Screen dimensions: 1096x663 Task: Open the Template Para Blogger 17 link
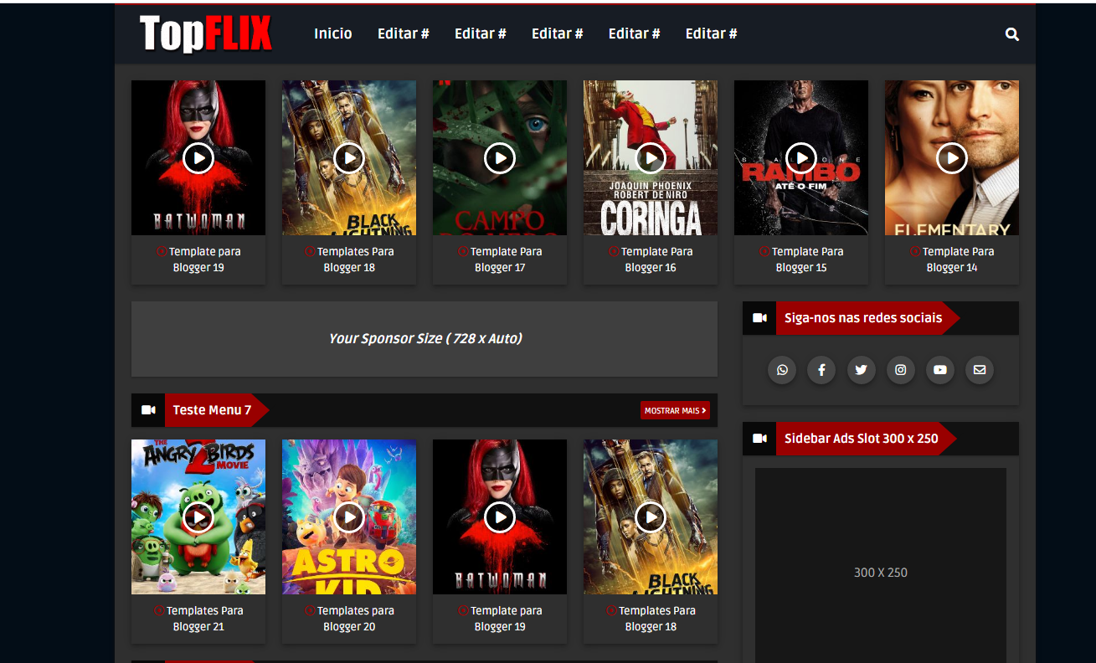(x=500, y=260)
